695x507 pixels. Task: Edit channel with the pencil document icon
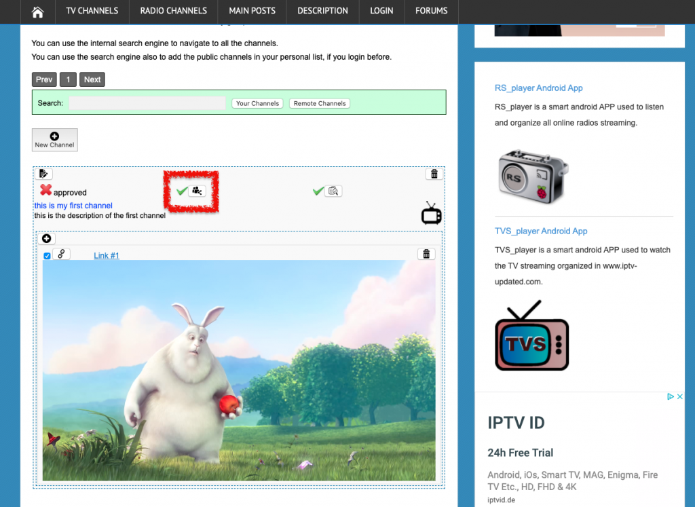tap(43, 174)
